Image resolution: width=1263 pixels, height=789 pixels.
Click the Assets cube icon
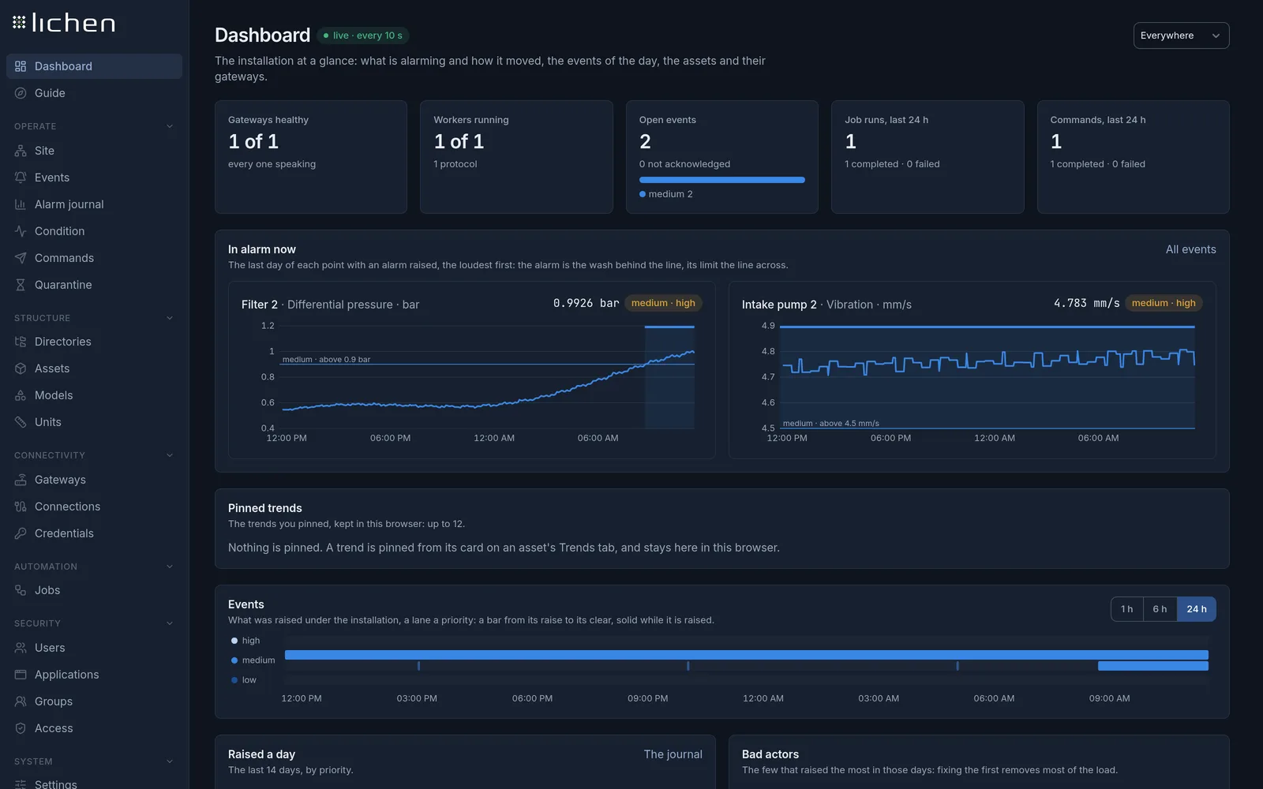(21, 368)
